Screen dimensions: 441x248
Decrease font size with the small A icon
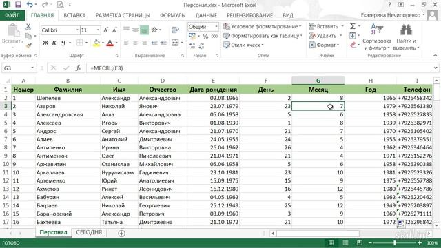(x=114, y=30)
